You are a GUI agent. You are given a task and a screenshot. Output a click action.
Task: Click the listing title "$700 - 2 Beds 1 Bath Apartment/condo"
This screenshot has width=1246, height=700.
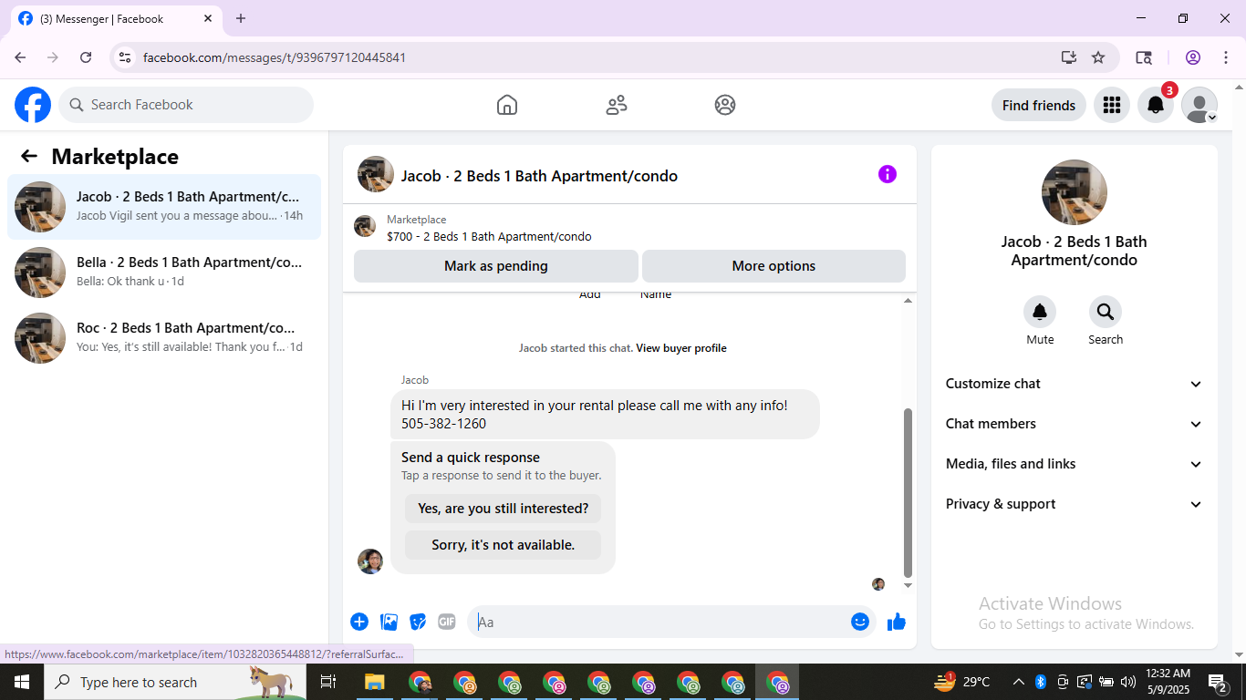tap(489, 237)
